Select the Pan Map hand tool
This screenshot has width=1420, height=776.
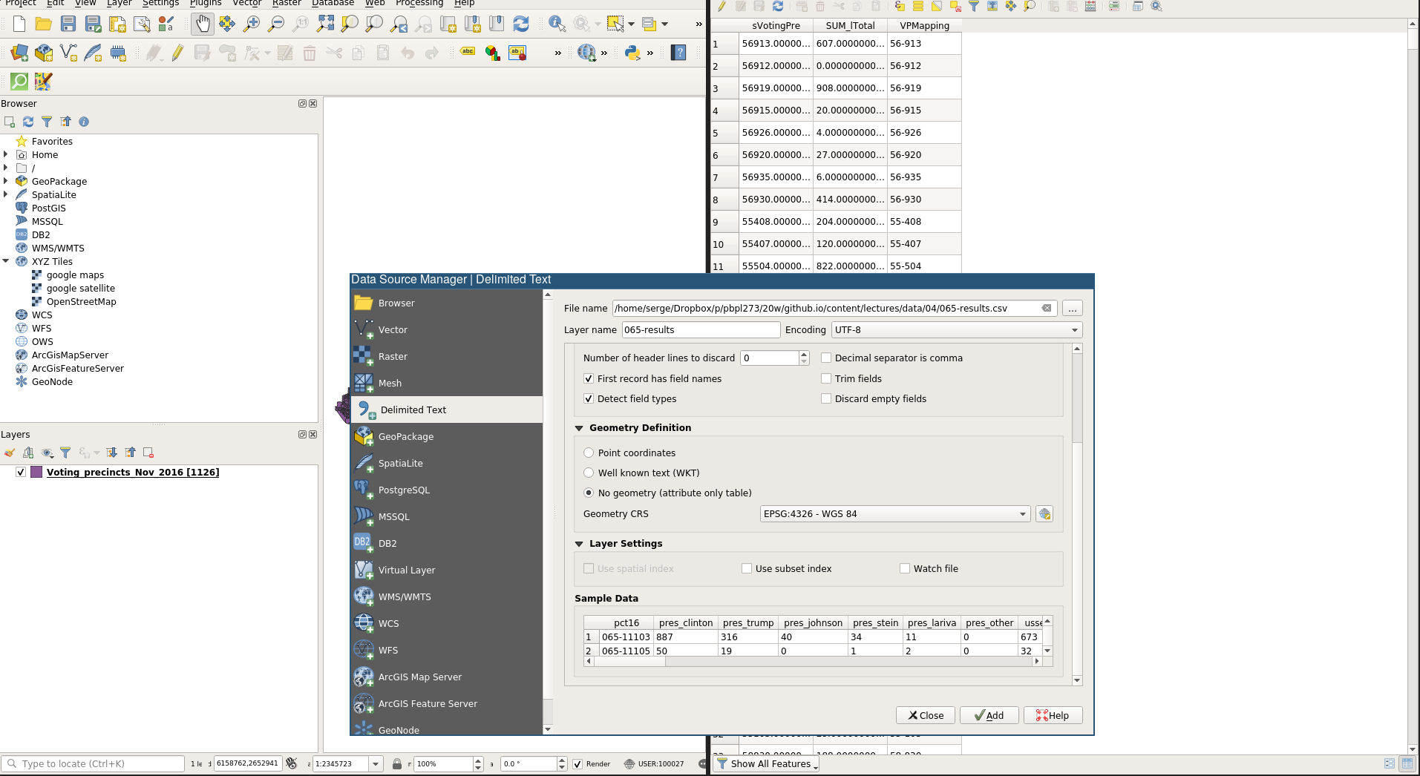pos(202,24)
